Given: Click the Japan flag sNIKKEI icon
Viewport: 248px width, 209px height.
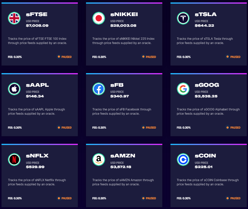Looking at the screenshot, I should click(99, 18).
